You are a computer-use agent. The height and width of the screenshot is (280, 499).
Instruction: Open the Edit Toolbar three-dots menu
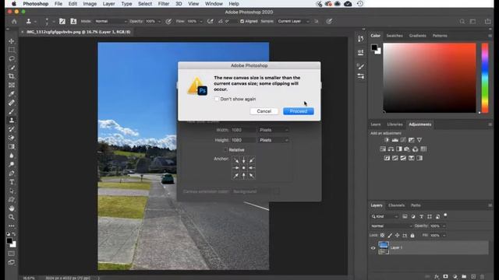(x=12, y=226)
